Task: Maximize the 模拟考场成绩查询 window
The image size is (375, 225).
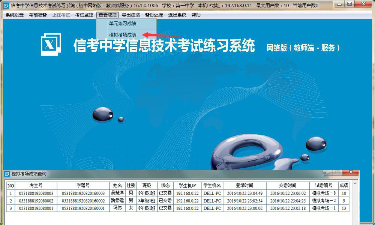Action: (338, 172)
